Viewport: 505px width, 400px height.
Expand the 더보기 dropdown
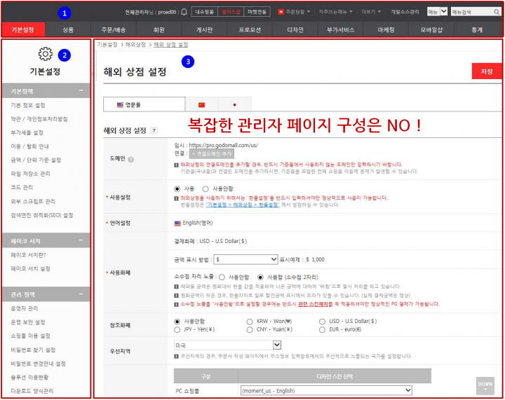coord(379,12)
